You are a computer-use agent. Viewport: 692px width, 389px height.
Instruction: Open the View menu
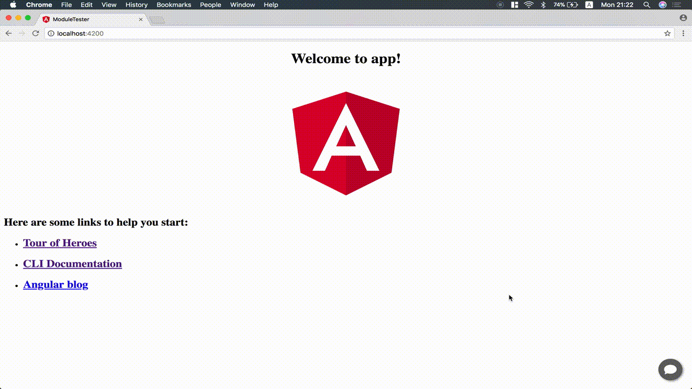[x=109, y=5]
